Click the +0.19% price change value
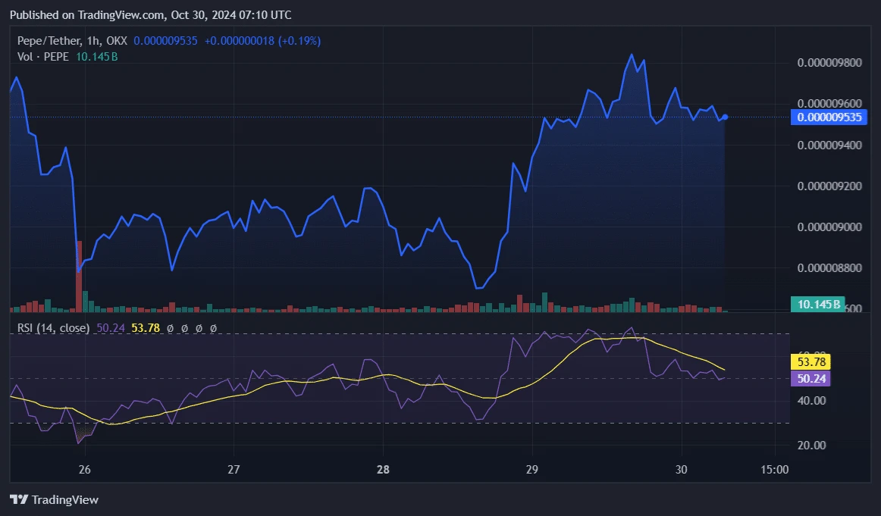 [x=301, y=41]
